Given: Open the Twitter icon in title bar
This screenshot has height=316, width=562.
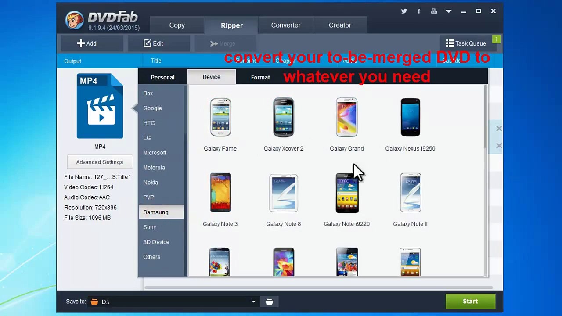Looking at the screenshot, I should pos(404,11).
